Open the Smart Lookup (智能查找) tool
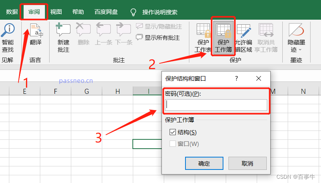This screenshot has width=321, height=183. point(8,38)
